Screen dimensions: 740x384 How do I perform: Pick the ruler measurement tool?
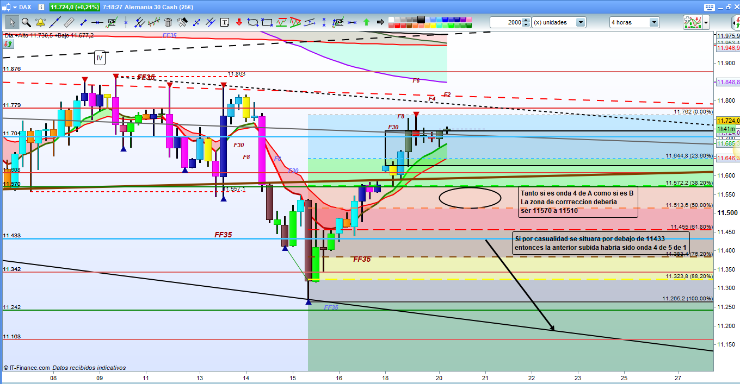(x=69, y=22)
